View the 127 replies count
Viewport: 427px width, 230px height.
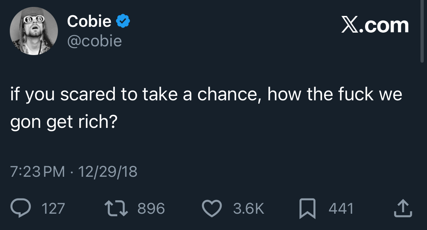[54, 209]
